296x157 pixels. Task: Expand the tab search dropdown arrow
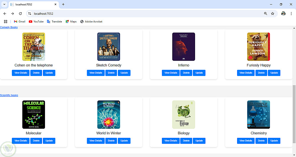tap(4, 4)
